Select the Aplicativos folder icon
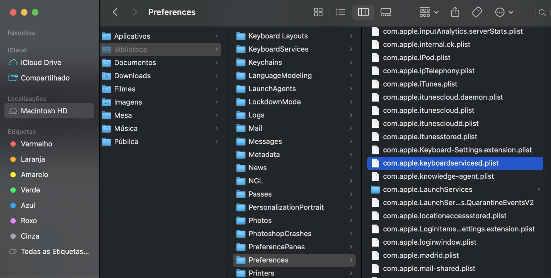The width and height of the screenshot is (551, 278). tap(106, 36)
